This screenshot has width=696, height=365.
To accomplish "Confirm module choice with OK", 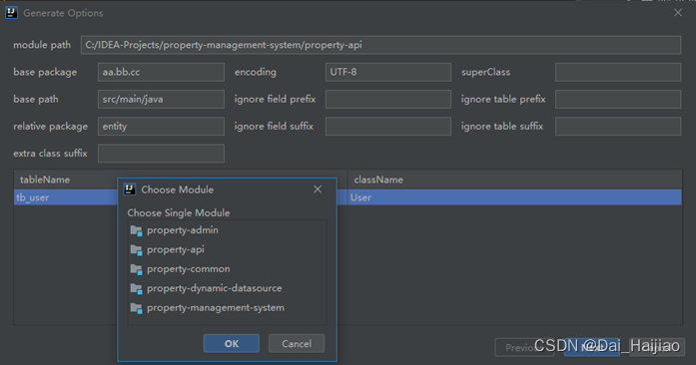I will tap(232, 344).
